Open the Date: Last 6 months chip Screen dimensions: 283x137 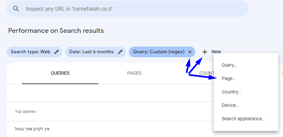[x=91, y=52]
